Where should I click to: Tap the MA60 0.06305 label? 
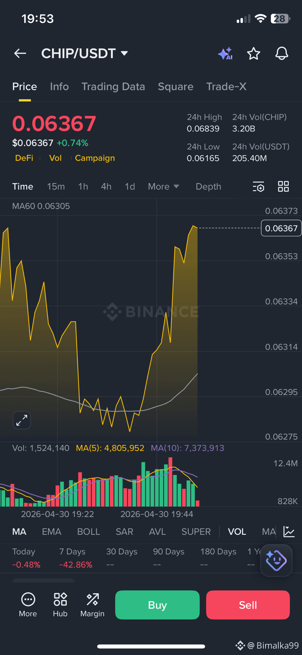click(41, 206)
